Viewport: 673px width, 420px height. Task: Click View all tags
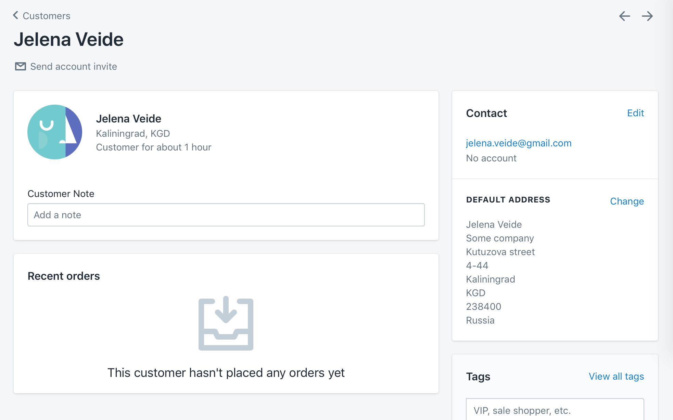tap(616, 376)
